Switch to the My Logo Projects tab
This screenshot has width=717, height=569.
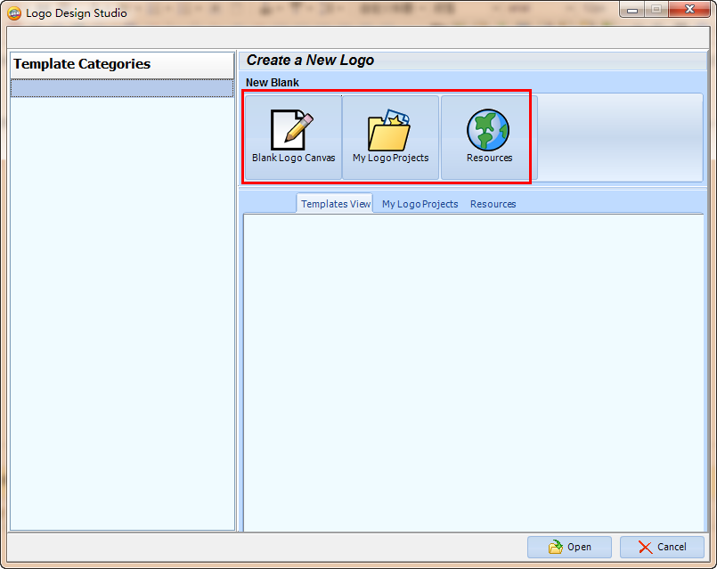pyautogui.click(x=420, y=204)
